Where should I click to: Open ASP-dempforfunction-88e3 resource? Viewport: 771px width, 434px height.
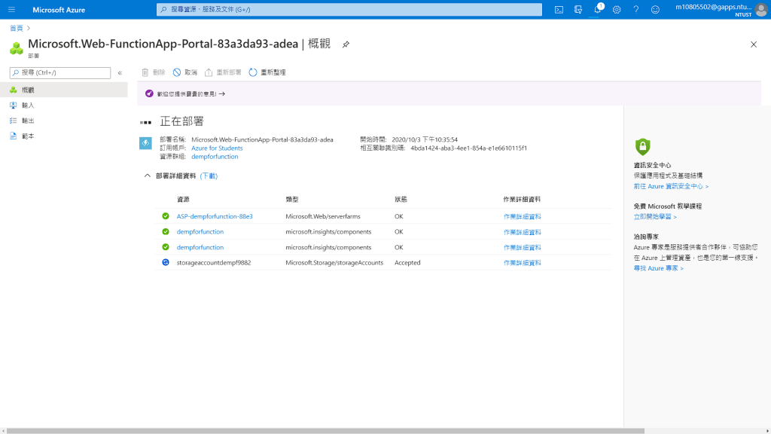coord(215,216)
